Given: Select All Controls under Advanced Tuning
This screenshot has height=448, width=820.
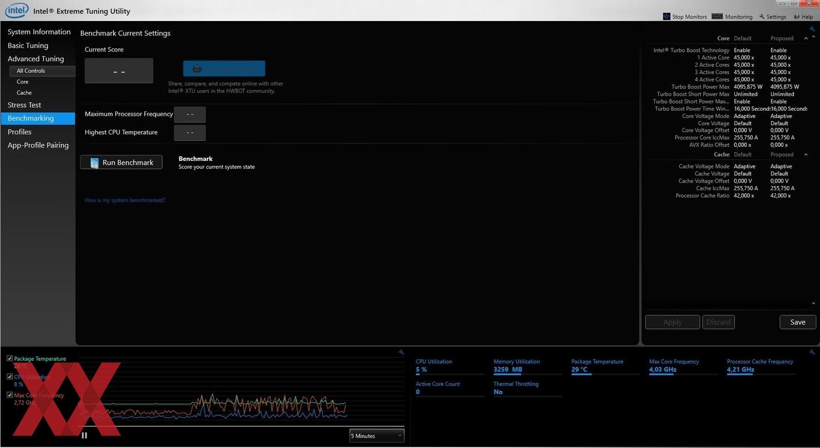Looking at the screenshot, I should [x=42, y=71].
